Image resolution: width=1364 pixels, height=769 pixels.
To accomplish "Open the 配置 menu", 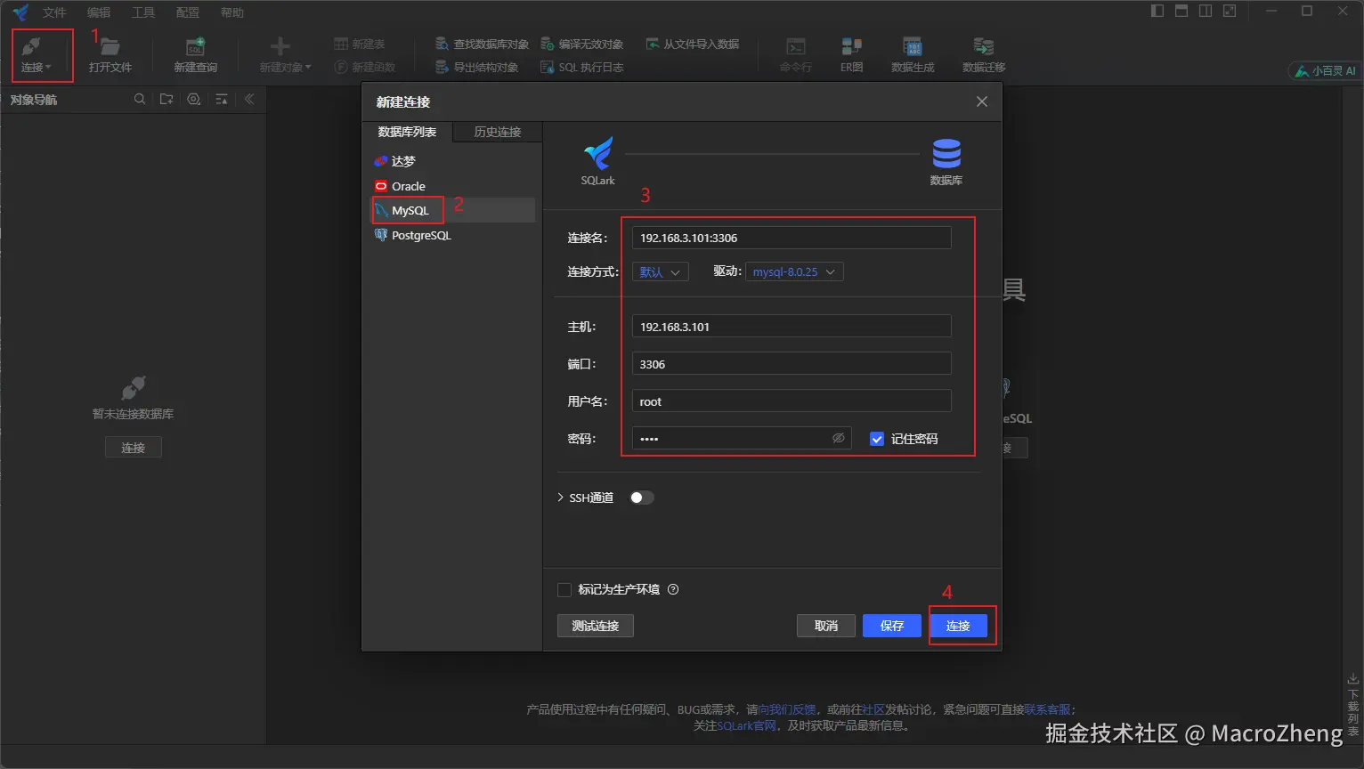I will (188, 12).
